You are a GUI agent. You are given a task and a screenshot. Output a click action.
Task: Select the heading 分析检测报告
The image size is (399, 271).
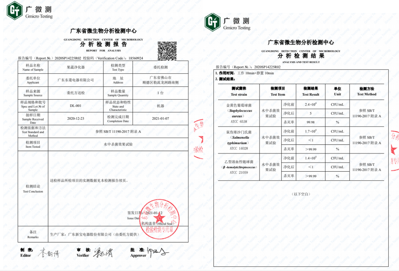(x=104, y=44)
